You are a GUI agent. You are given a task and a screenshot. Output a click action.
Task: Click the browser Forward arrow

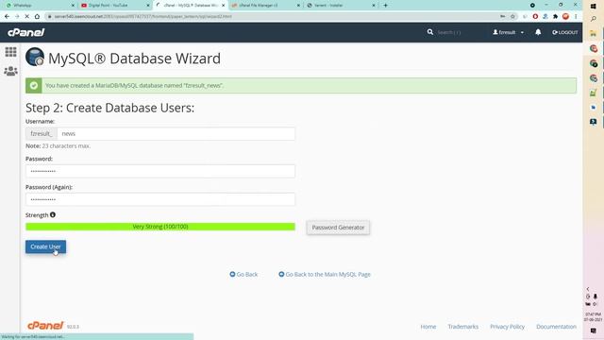coord(17,16)
